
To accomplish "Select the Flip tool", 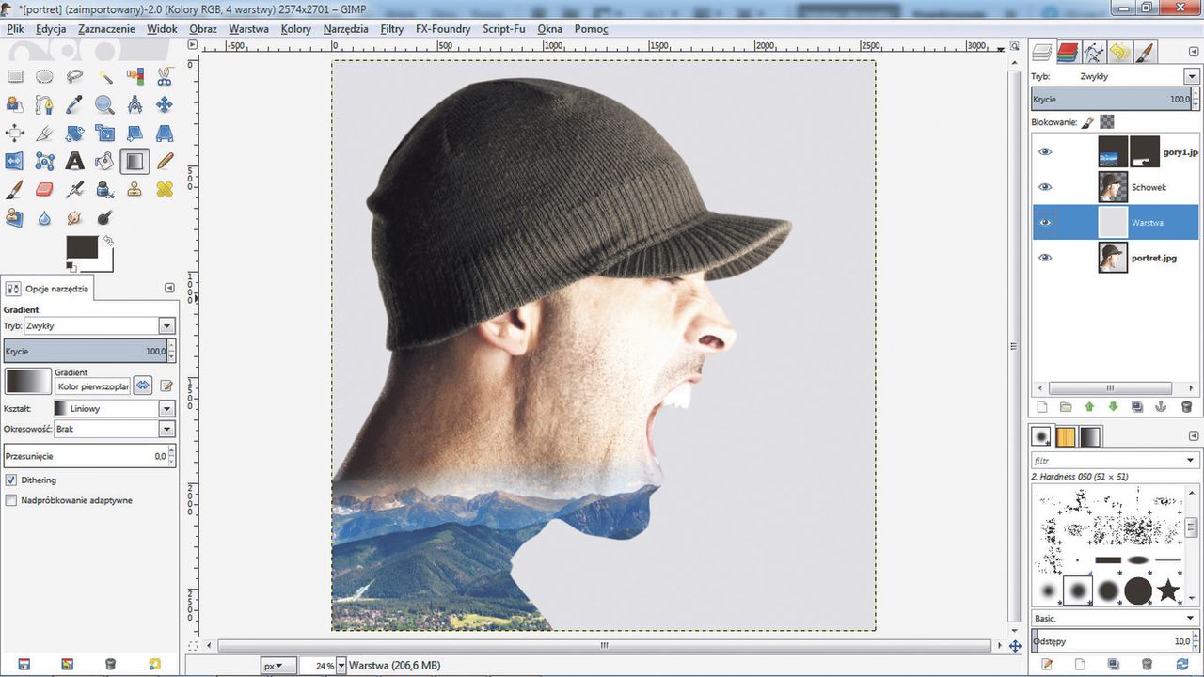I will [x=15, y=161].
